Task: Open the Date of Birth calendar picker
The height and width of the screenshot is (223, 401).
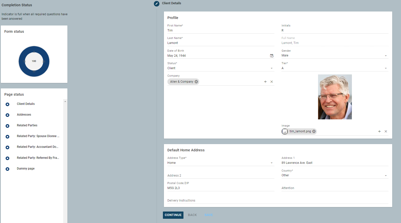Action: [272, 56]
